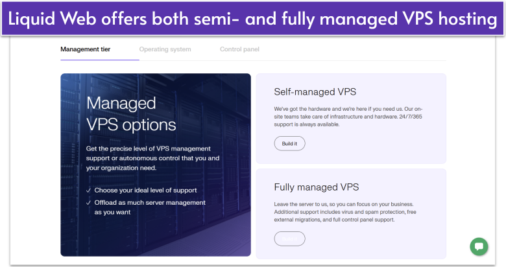Click the checkmark beside Offload as much server

click(88, 203)
